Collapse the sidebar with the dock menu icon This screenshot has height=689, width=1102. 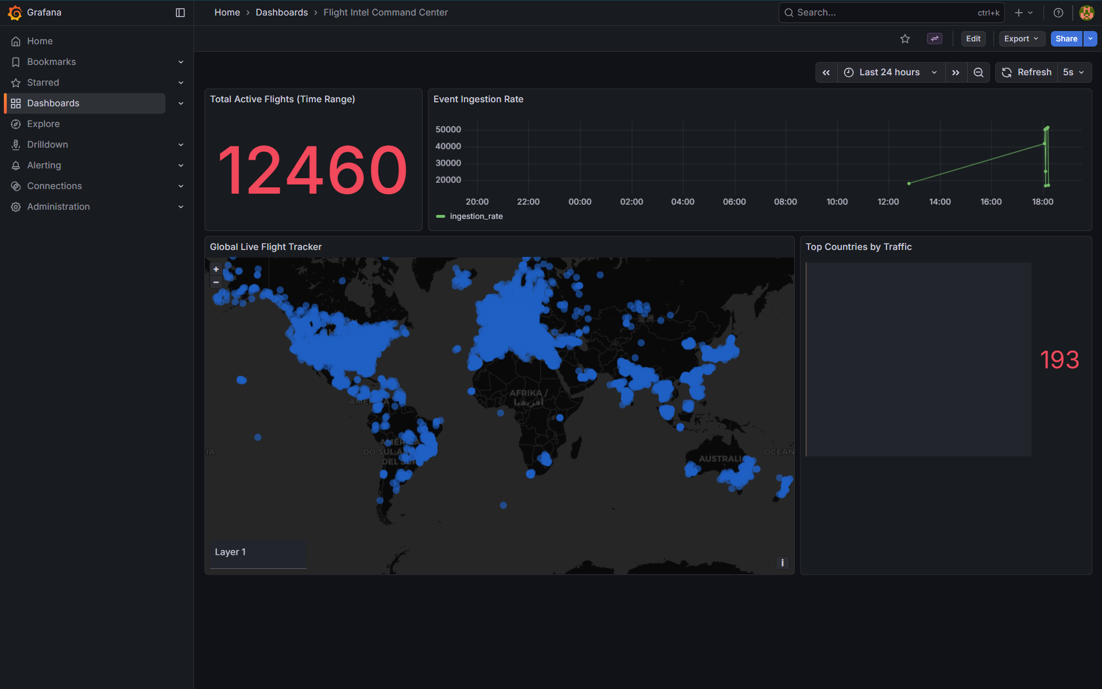(180, 13)
